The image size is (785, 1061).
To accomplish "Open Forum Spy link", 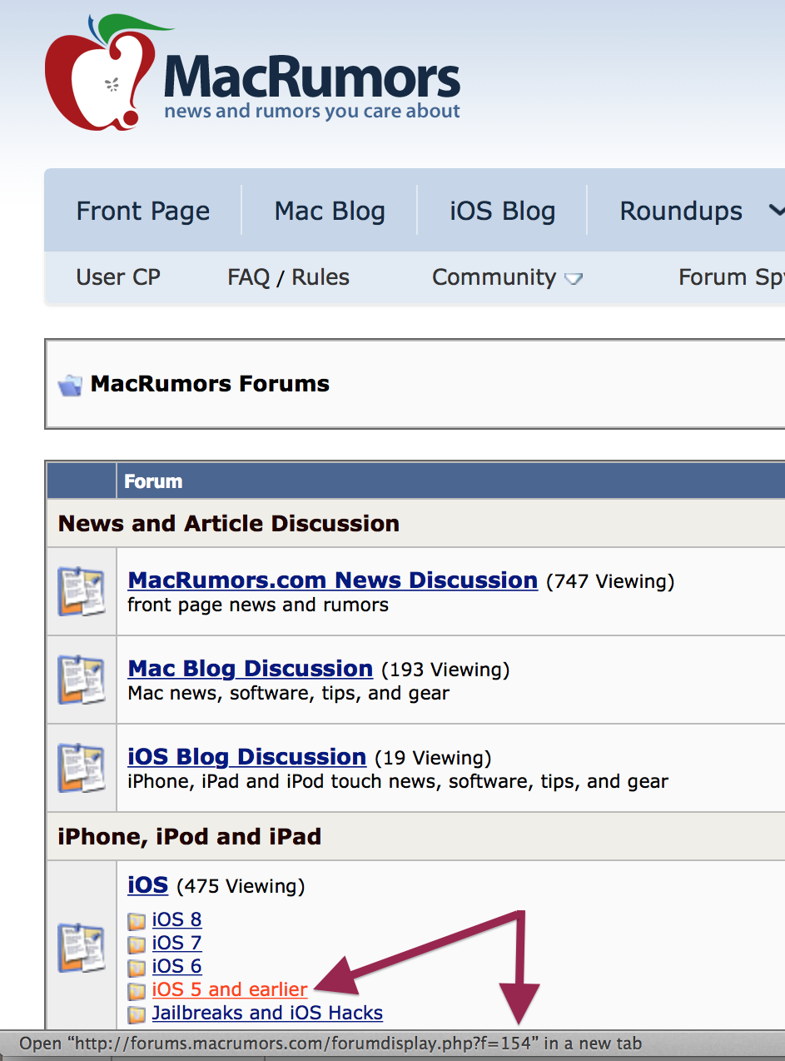I will [731, 277].
